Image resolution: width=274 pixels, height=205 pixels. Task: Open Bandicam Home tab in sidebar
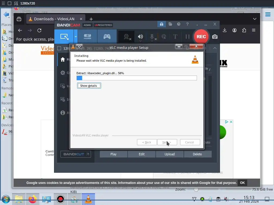63,60
